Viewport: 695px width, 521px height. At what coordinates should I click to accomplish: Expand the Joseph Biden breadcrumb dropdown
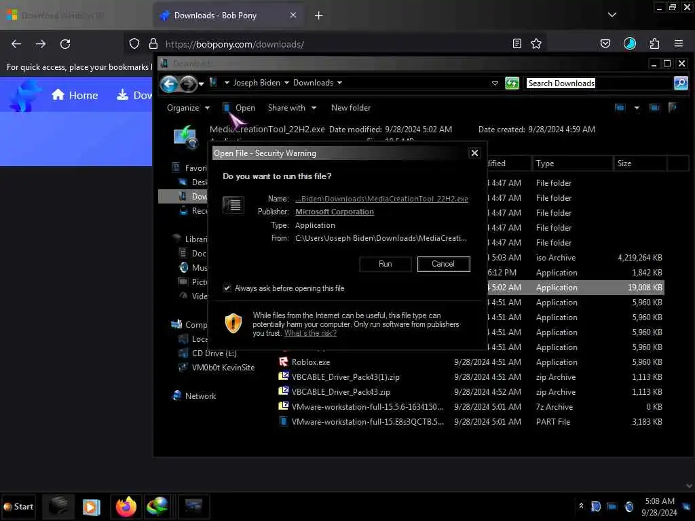click(286, 83)
